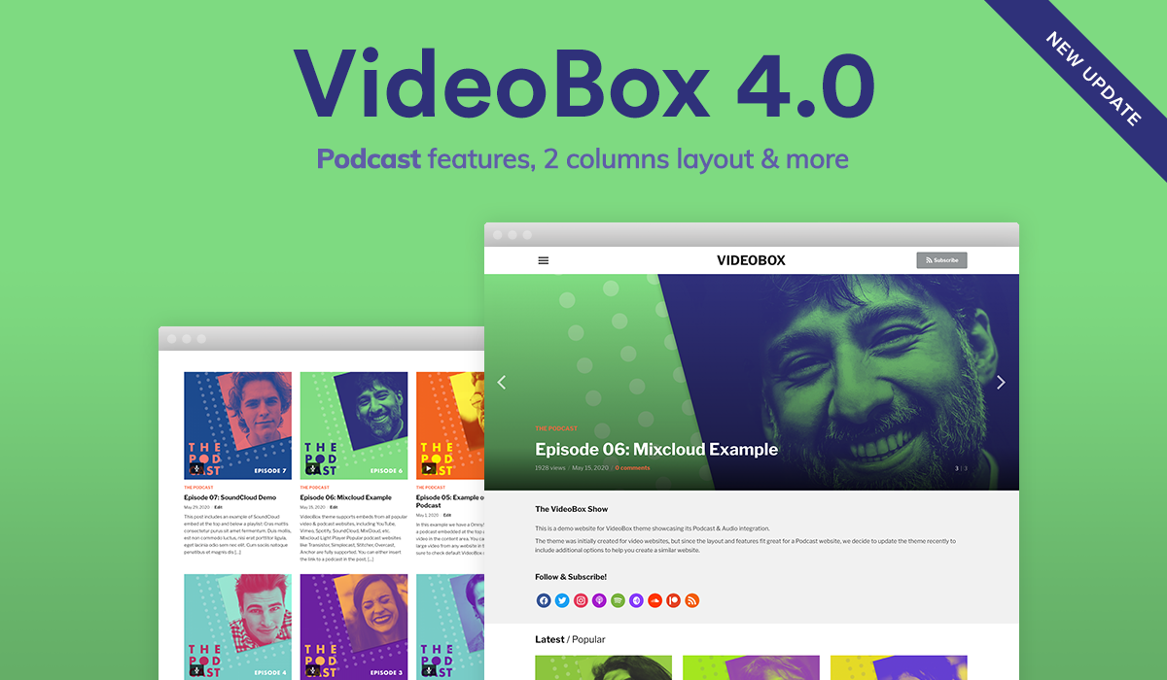The height and width of the screenshot is (680, 1167).
Task: Click Edit next to May 29, 2020
Action: coord(218,507)
